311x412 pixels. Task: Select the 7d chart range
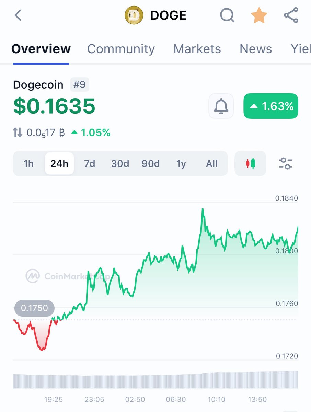coord(90,163)
